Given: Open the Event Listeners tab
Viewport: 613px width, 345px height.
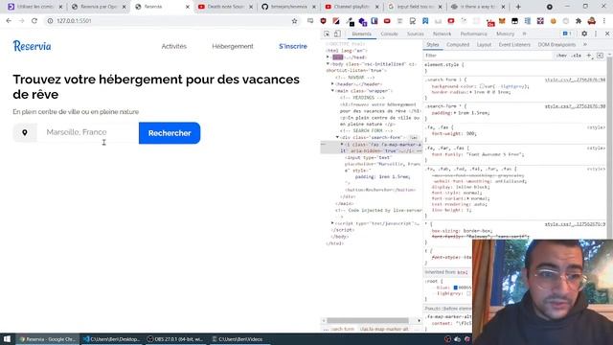Looking at the screenshot, I should (514, 45).
